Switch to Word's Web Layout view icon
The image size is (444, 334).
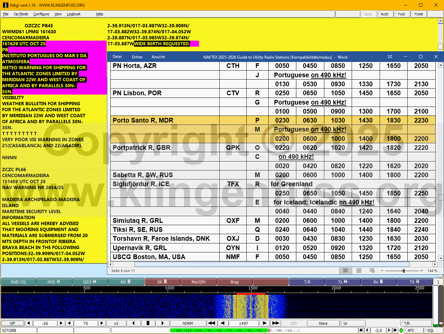point(372,271)
